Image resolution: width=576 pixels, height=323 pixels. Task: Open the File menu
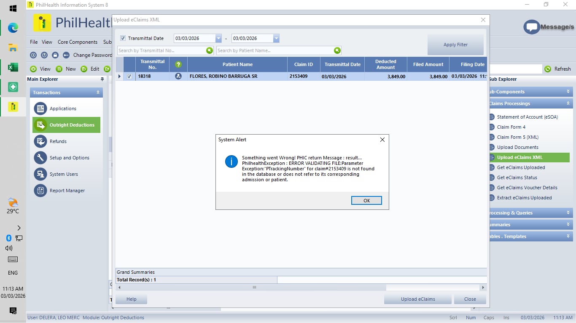pyautogui.click(x=34, y=42)
